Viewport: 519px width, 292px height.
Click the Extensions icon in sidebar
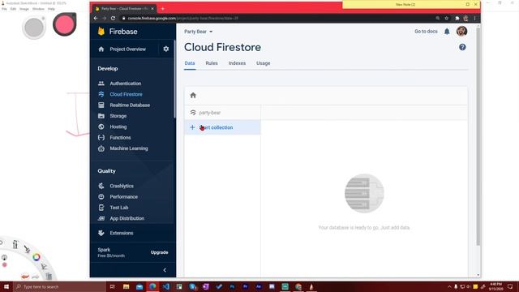pyautogui.click(x=101, y=233)
